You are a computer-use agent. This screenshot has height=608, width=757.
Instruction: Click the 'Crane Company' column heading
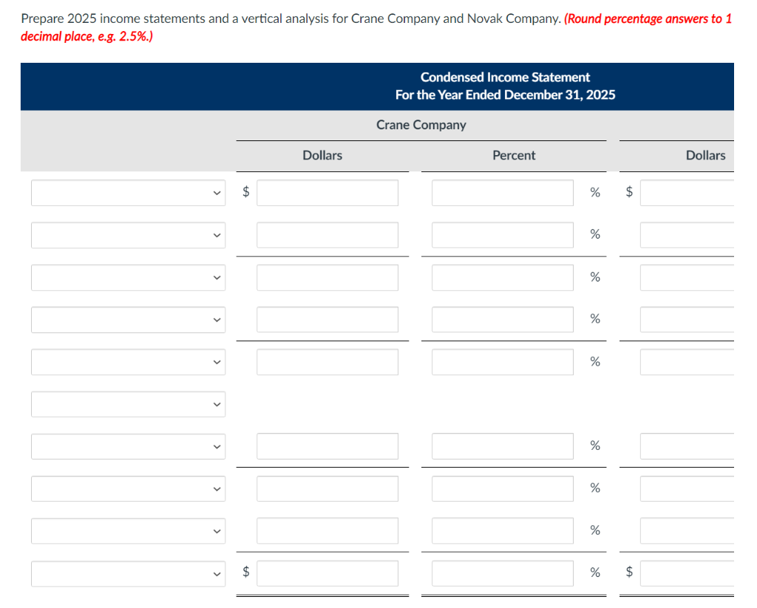[x=421, y=125]
